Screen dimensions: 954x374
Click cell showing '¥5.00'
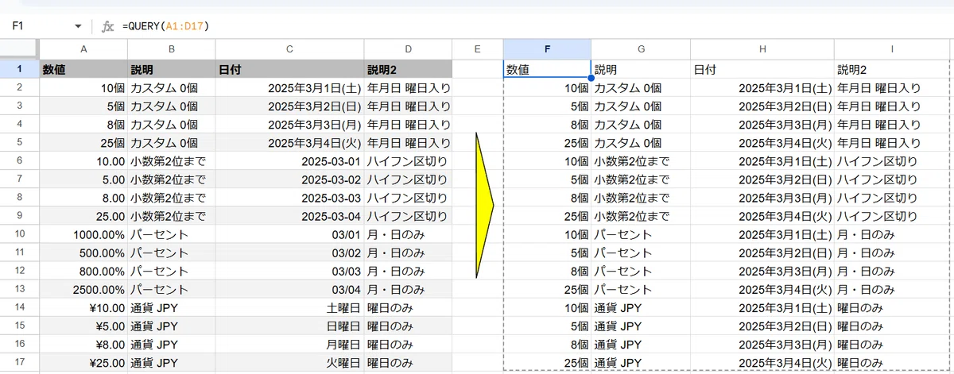(x=83, y=326)
